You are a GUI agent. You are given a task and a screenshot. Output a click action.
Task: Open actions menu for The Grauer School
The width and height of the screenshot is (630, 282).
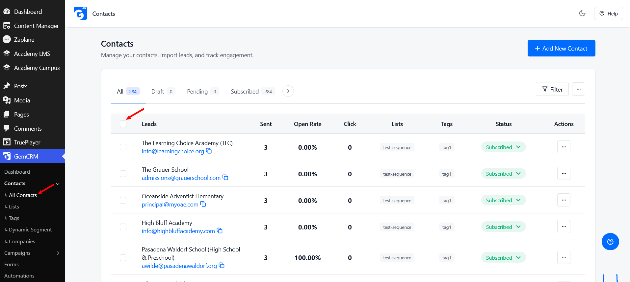[x=564, y=173]
